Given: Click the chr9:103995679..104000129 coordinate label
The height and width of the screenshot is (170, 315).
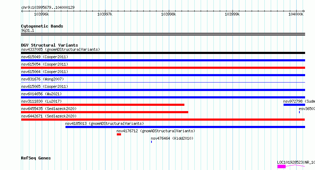Looking at the screenshot, I should coord(48,7).
